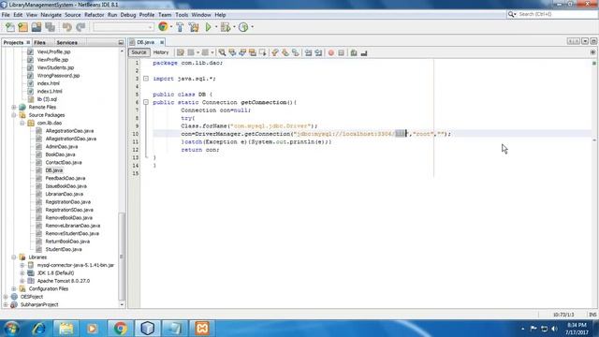599x337 pixels.
Task: Open the Navigate menu
Action: 51,15
